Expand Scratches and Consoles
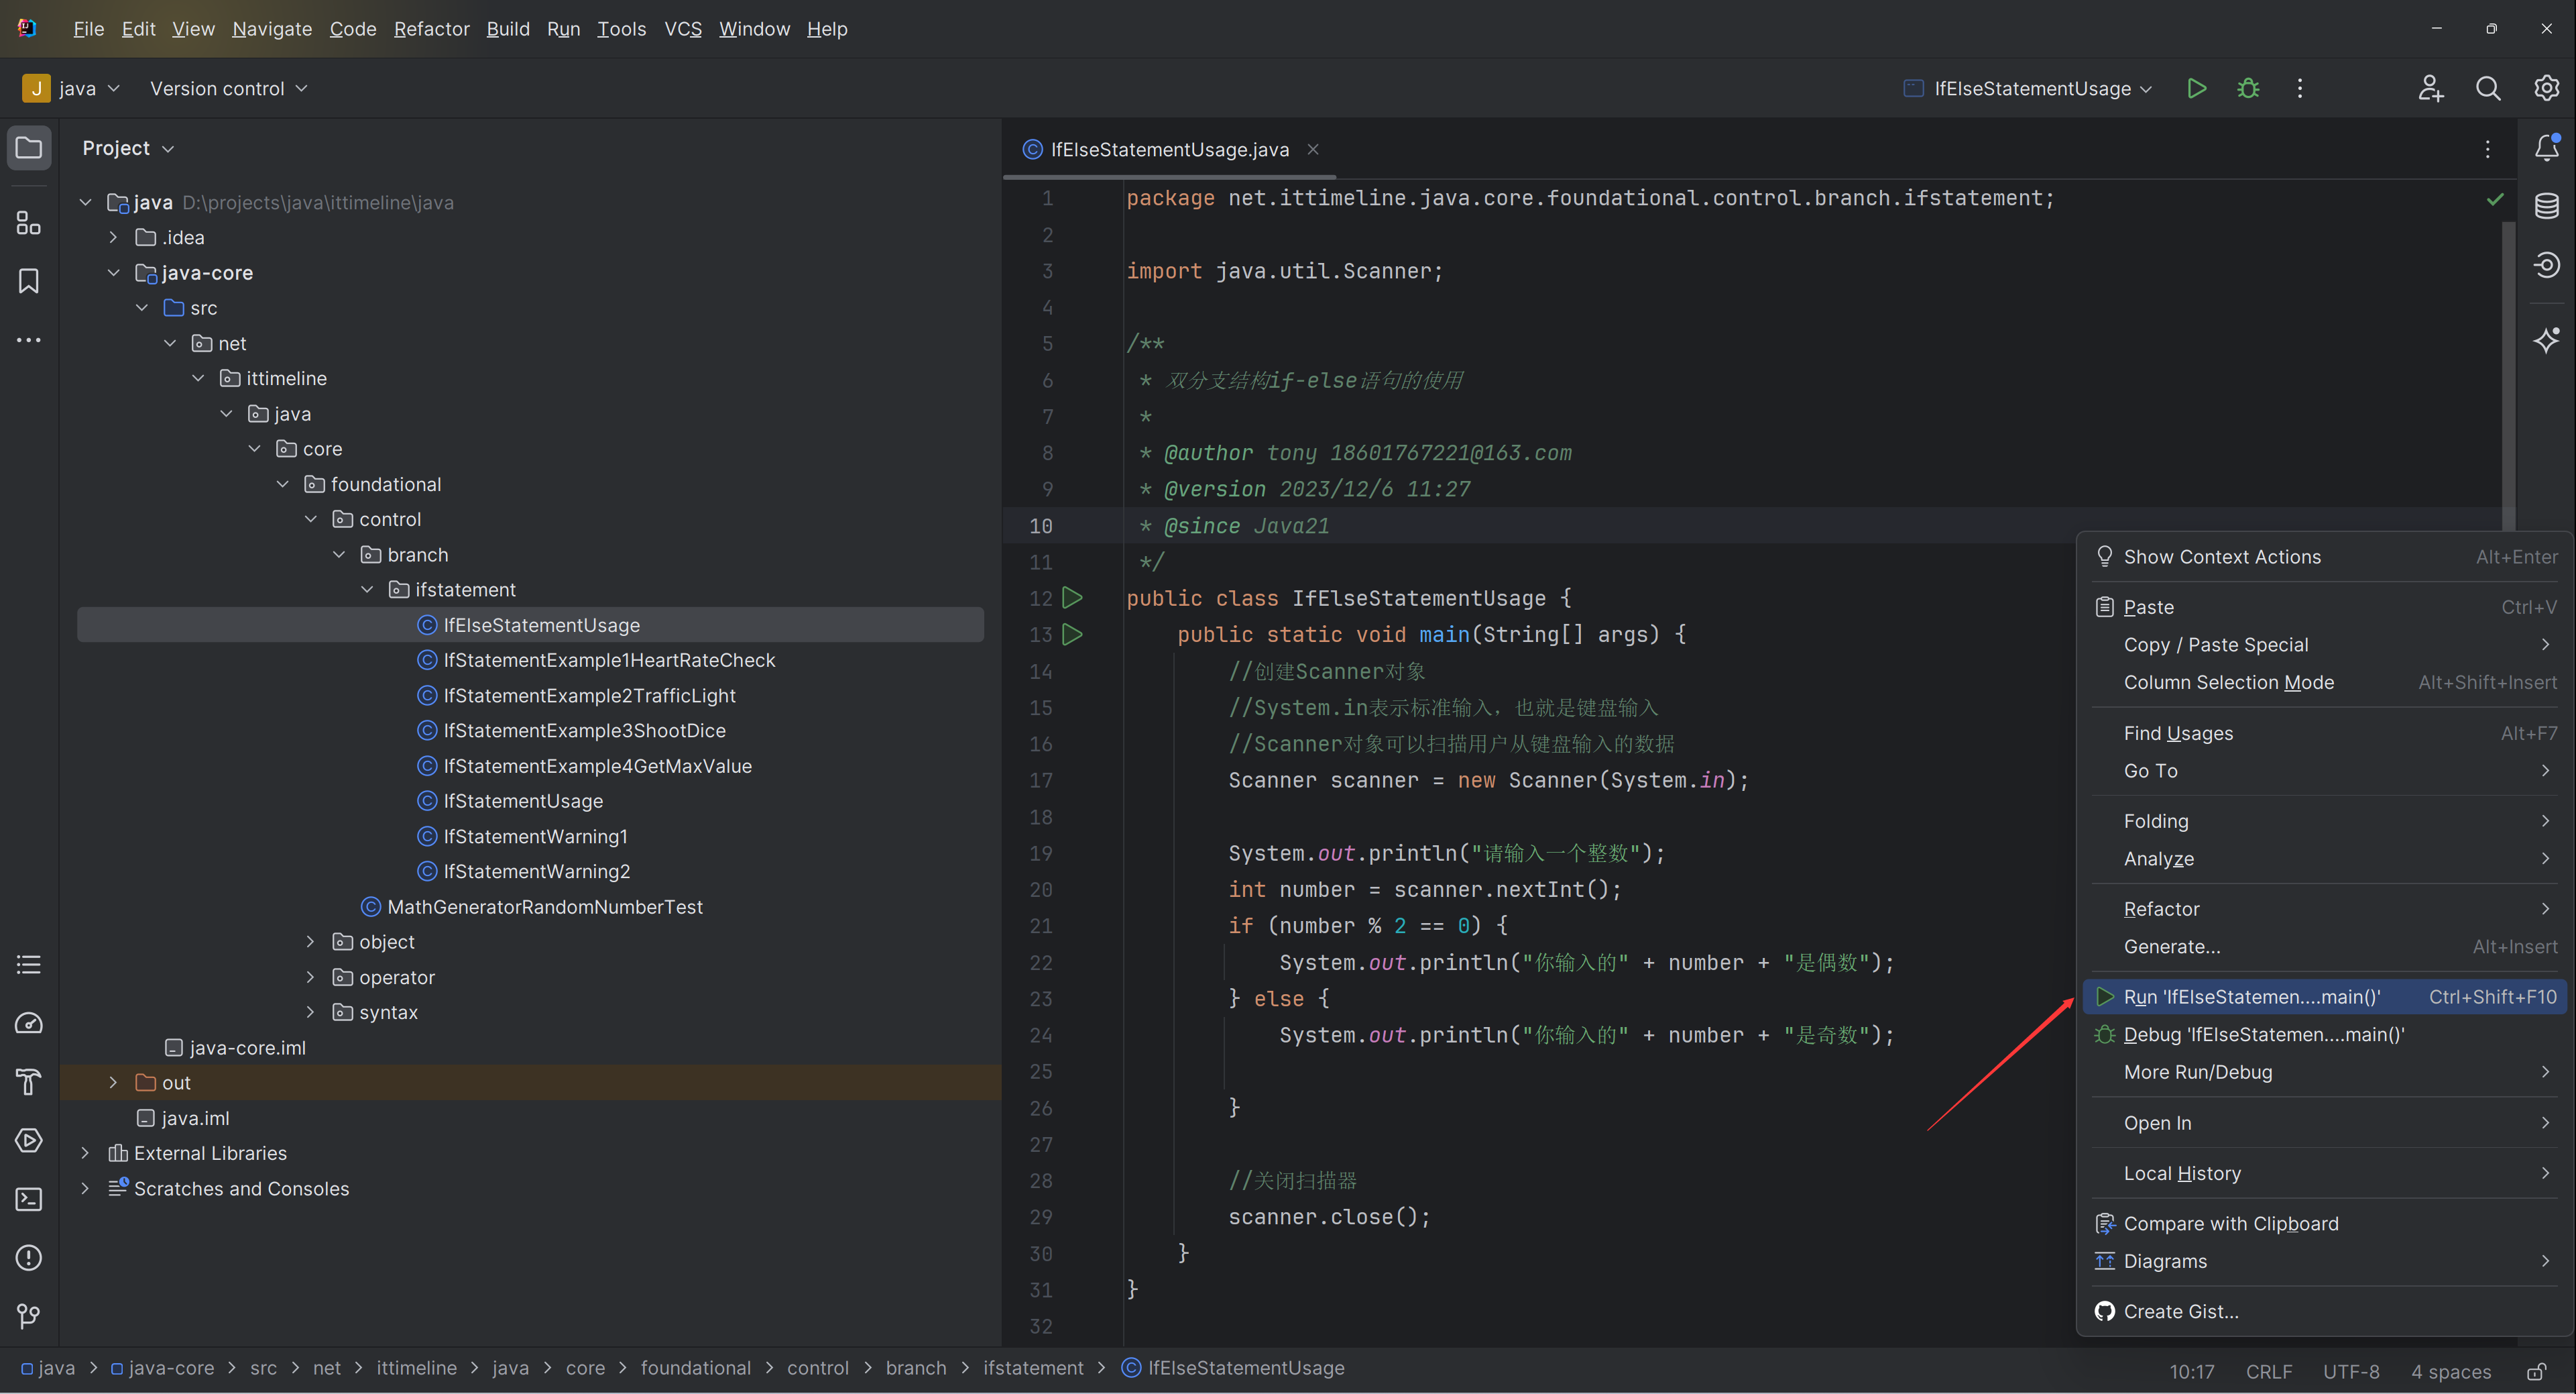The width and height of the screenshot is (2576, 1394). [85, 1188]
